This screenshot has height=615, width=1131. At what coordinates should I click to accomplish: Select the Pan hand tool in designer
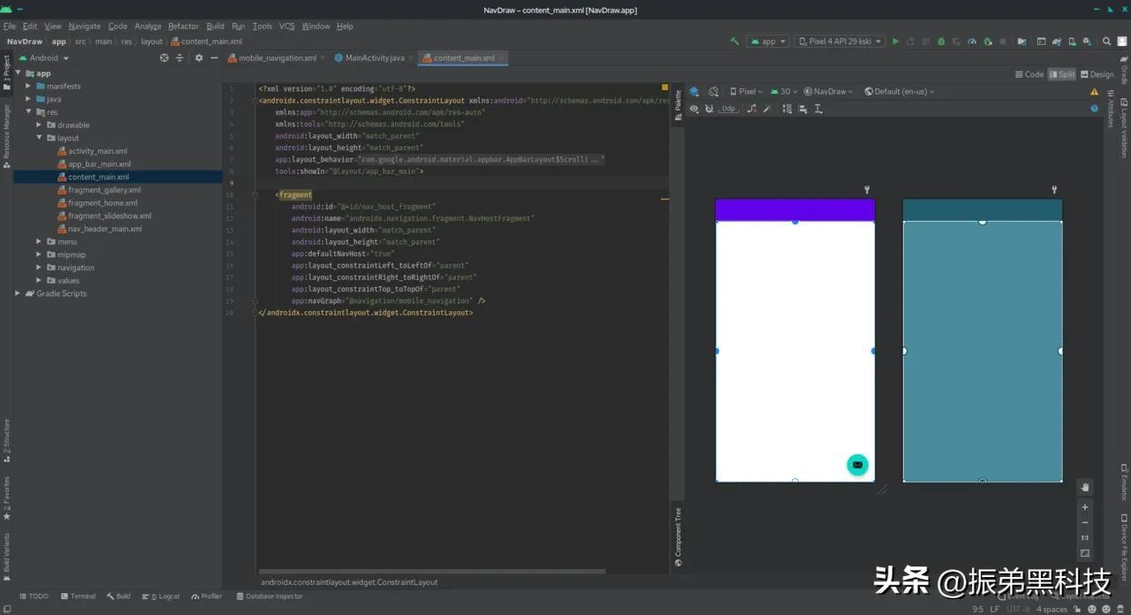[x=1085, y=487]
